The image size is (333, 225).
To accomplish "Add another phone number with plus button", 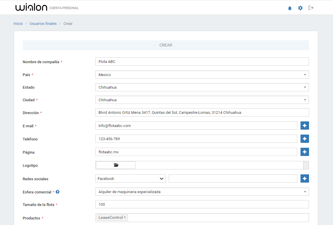I will point(305,139).
